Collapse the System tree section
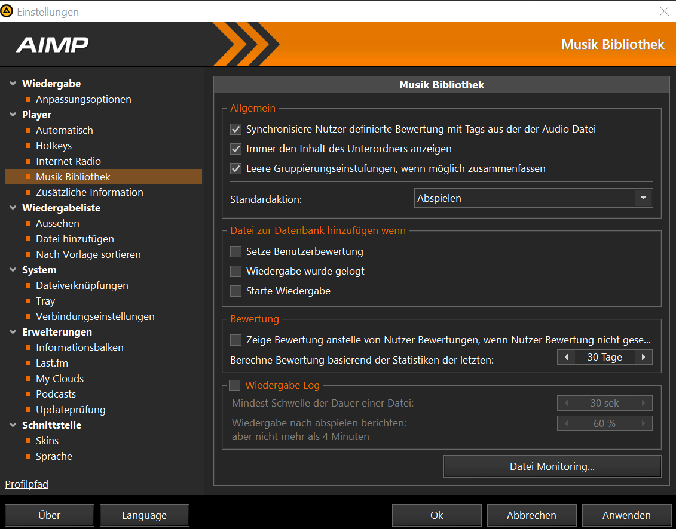Viewport: 676px width, 529px height. point(13,270)
